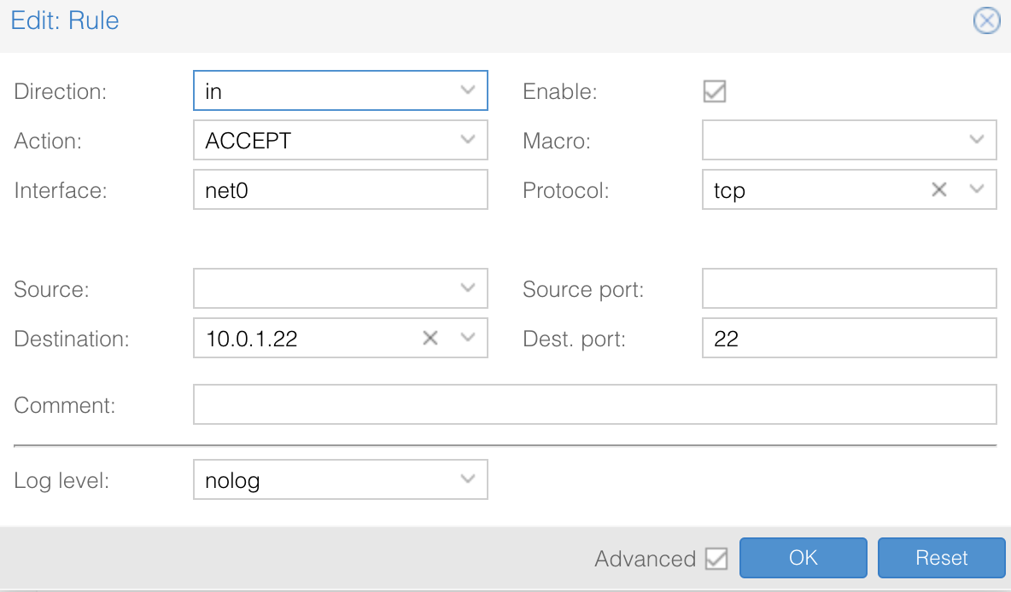The image size is (1011, 592).
Task: Expand the Destination dropdown arrow
Action: [x=467, y=339]
